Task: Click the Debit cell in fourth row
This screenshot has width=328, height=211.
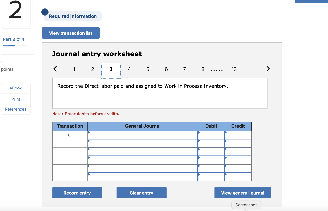Action: (211, 160)
